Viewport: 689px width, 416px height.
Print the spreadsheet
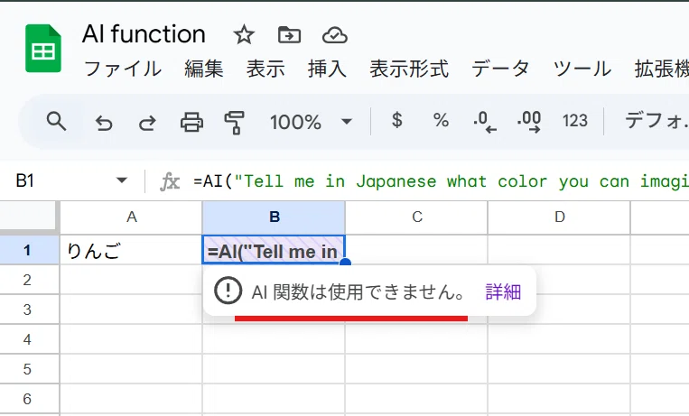[192, 122]
